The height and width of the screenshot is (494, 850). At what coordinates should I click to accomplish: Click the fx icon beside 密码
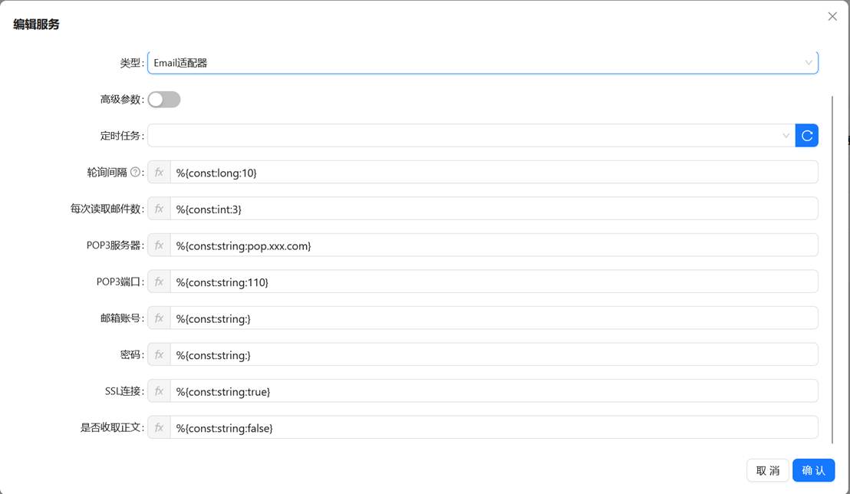tap(159, 354)
